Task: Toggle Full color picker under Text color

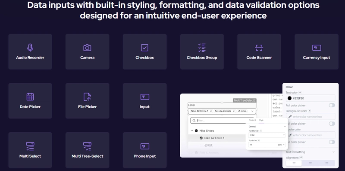Action: 332,105
